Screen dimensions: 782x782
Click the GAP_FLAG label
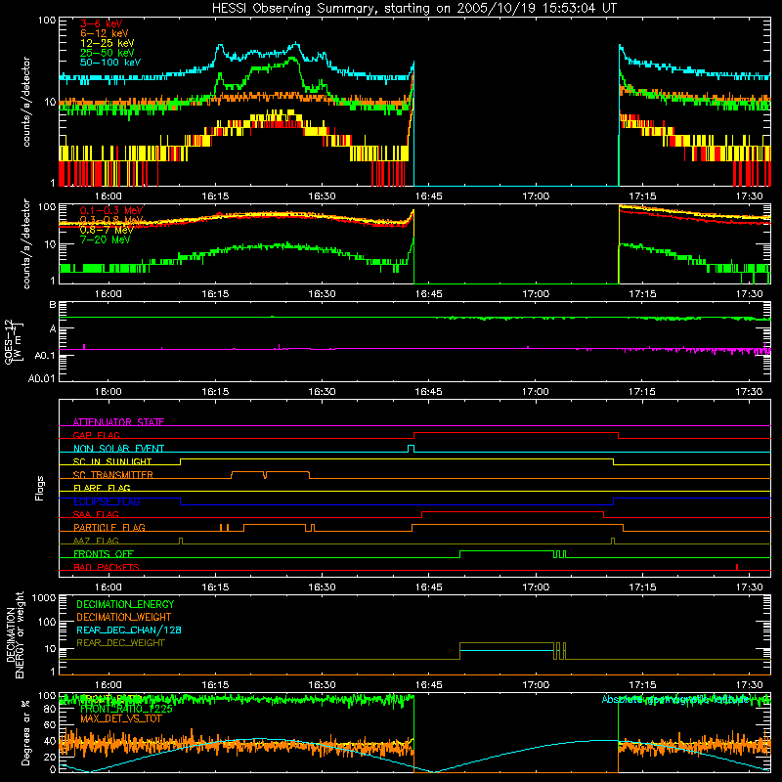click(x=96, y=435)
